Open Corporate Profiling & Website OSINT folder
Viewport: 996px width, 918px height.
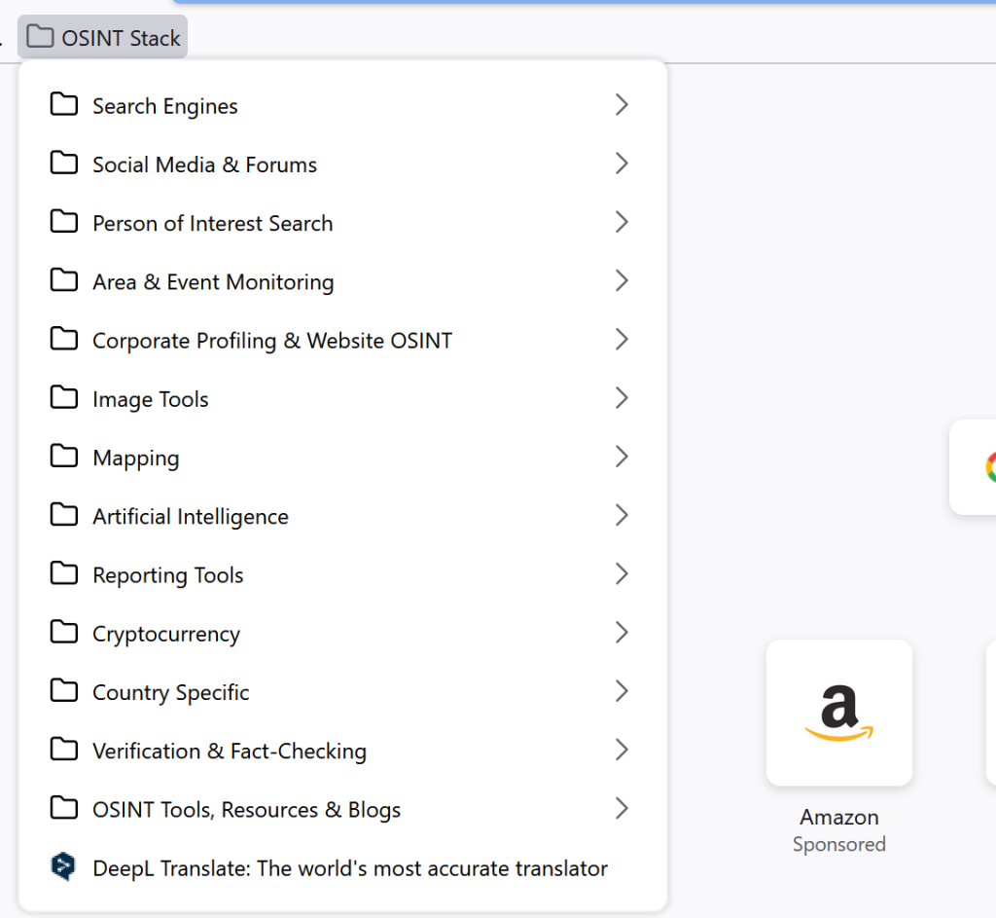[x=342, y=340]
